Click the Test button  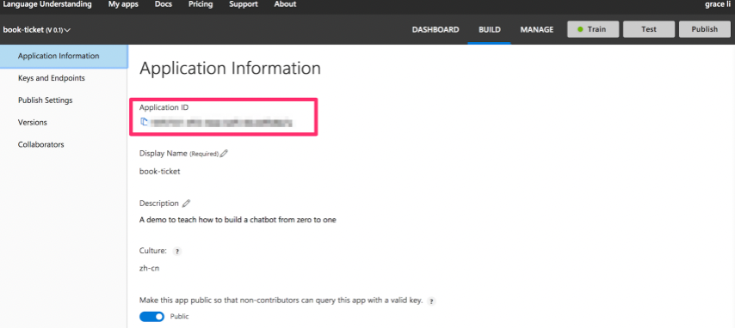tap(649, 29)
